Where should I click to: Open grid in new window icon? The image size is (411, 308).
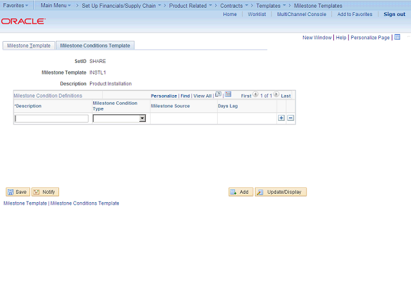[218, 94]
